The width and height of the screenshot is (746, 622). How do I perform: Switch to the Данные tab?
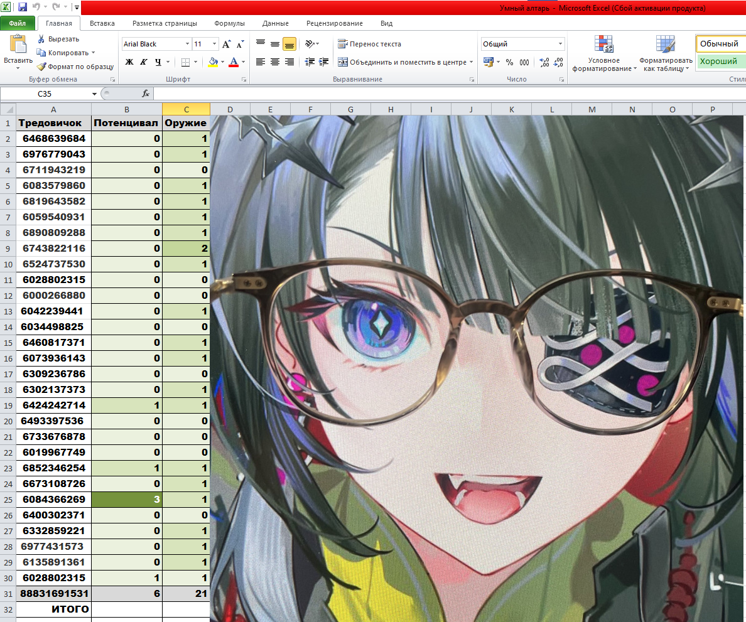pyautogui.click(x=276, y=23)
